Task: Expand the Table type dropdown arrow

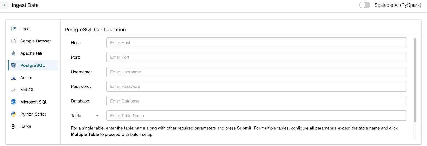Action: tap(97, 116)
